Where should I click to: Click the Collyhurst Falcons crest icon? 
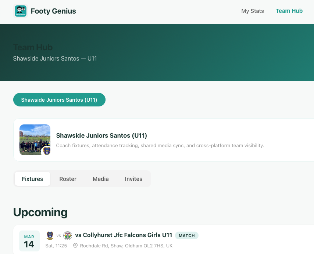pos(68,235)
